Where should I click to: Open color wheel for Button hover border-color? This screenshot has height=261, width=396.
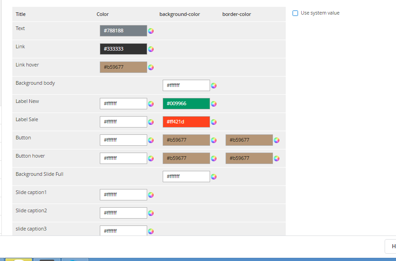(277, 159)
